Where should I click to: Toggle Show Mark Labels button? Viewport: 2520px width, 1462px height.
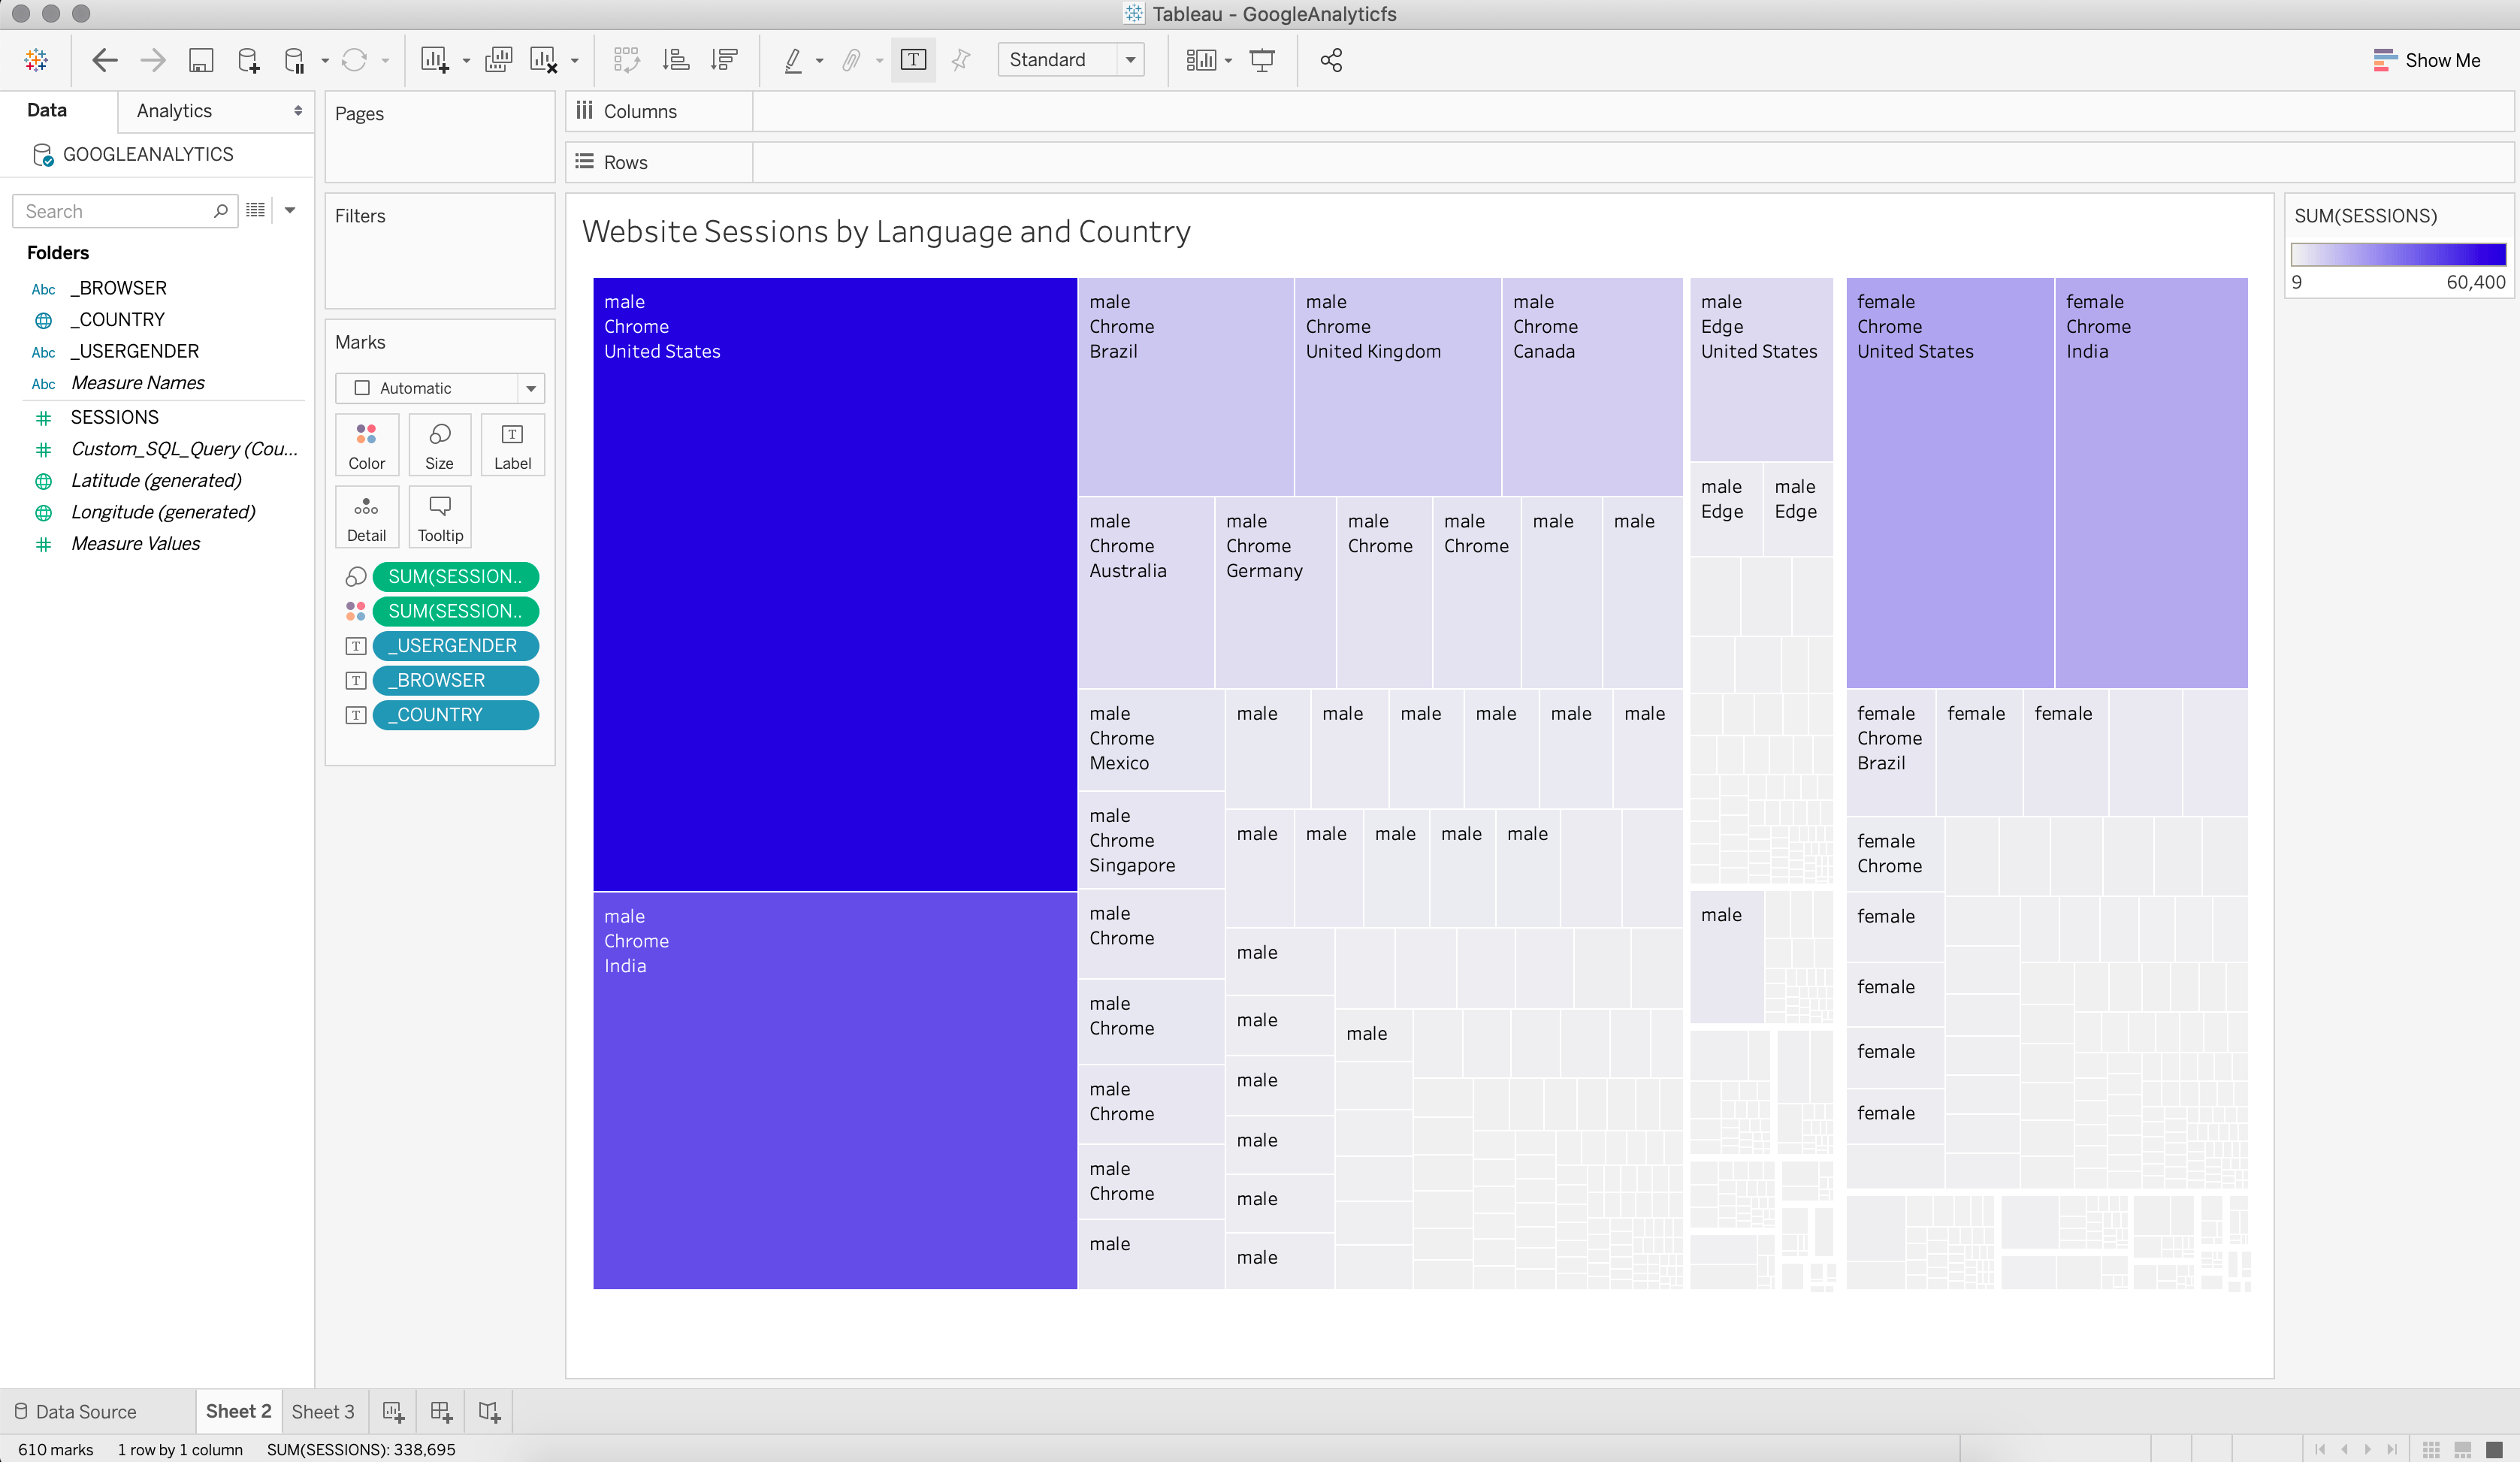coord(913,60)
